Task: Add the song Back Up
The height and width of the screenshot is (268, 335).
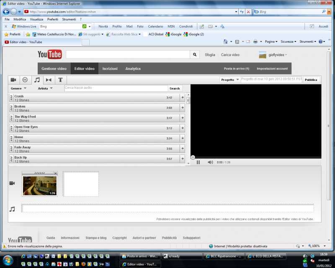Action: tap(183, 159)
